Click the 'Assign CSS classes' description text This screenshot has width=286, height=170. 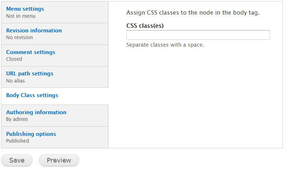pos(193,13)
